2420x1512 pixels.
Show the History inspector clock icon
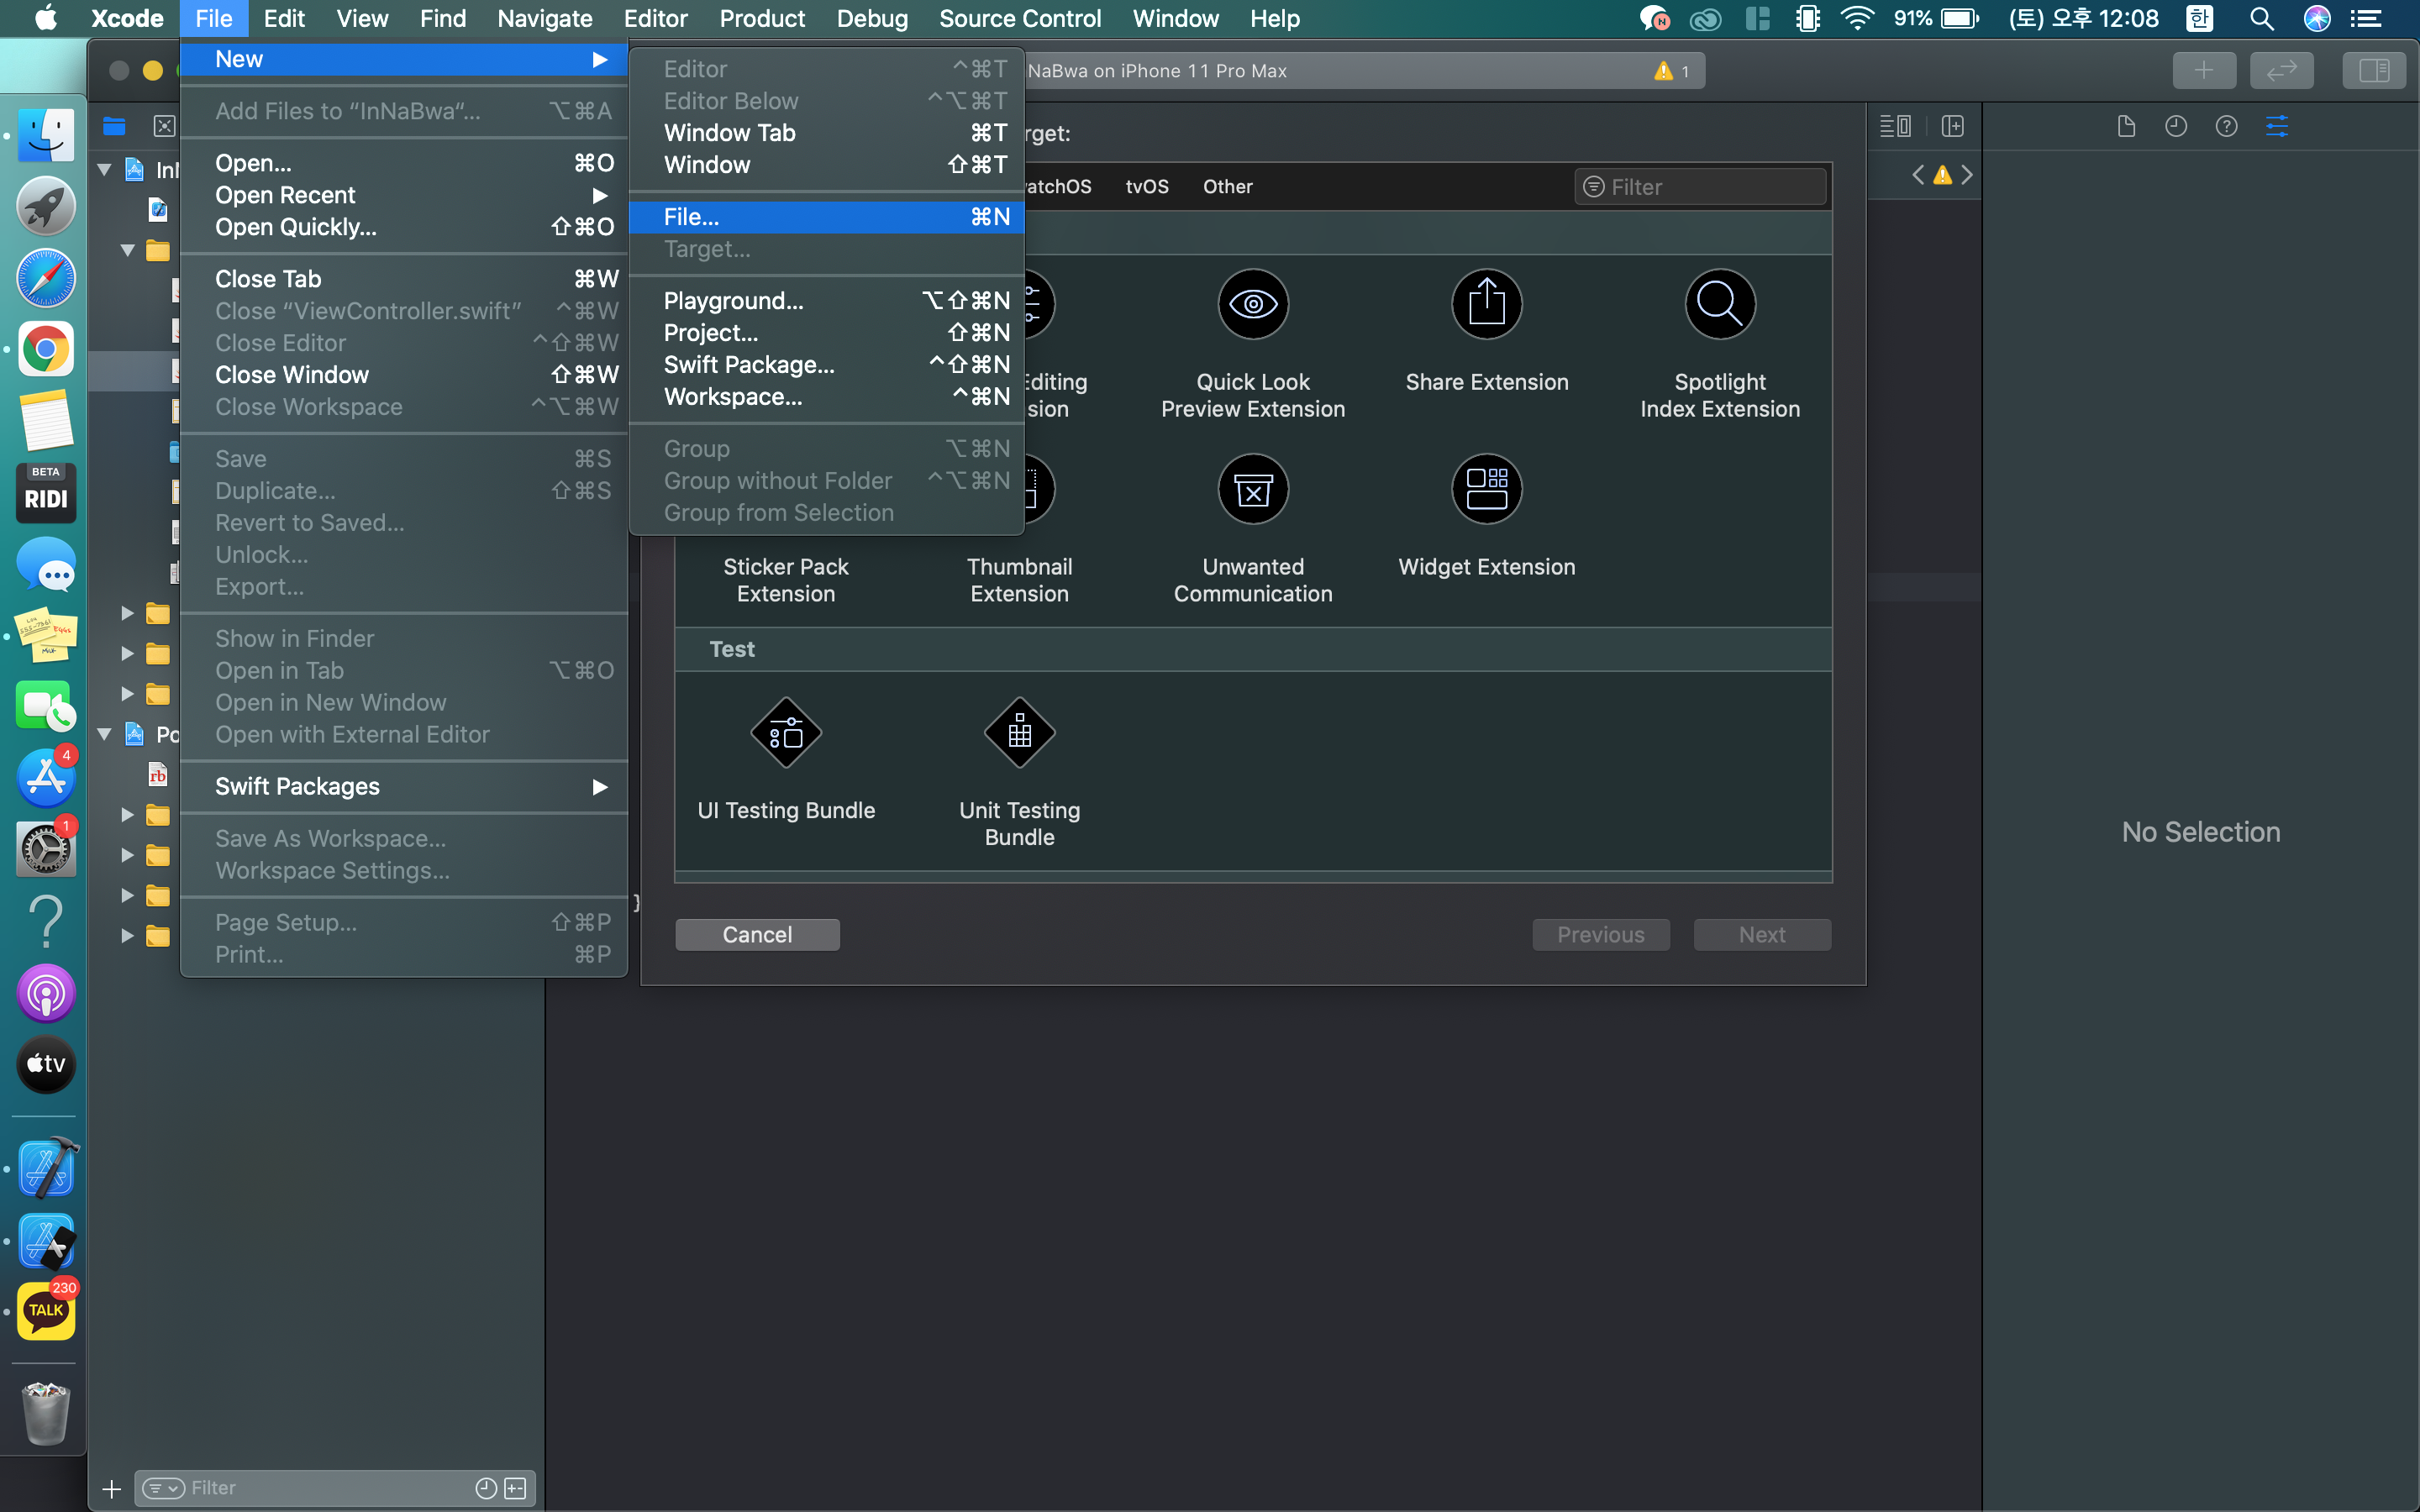[x=2176, y=126]
